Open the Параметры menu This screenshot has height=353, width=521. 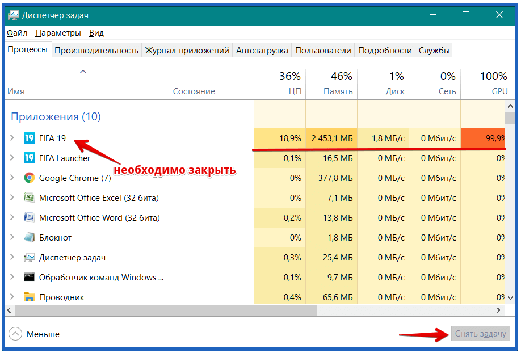[58, 33]
